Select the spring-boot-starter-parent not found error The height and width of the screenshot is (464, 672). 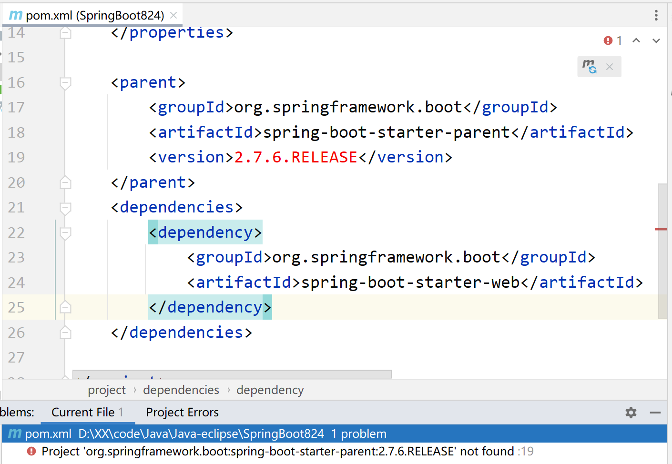point(335,452)
